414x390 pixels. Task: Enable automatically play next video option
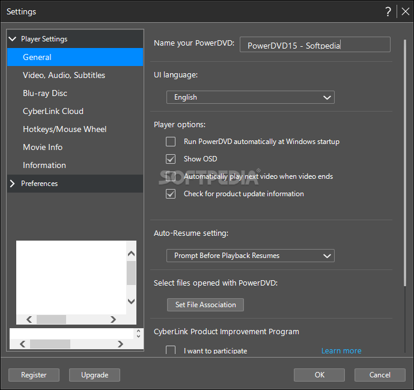(171, 176)
